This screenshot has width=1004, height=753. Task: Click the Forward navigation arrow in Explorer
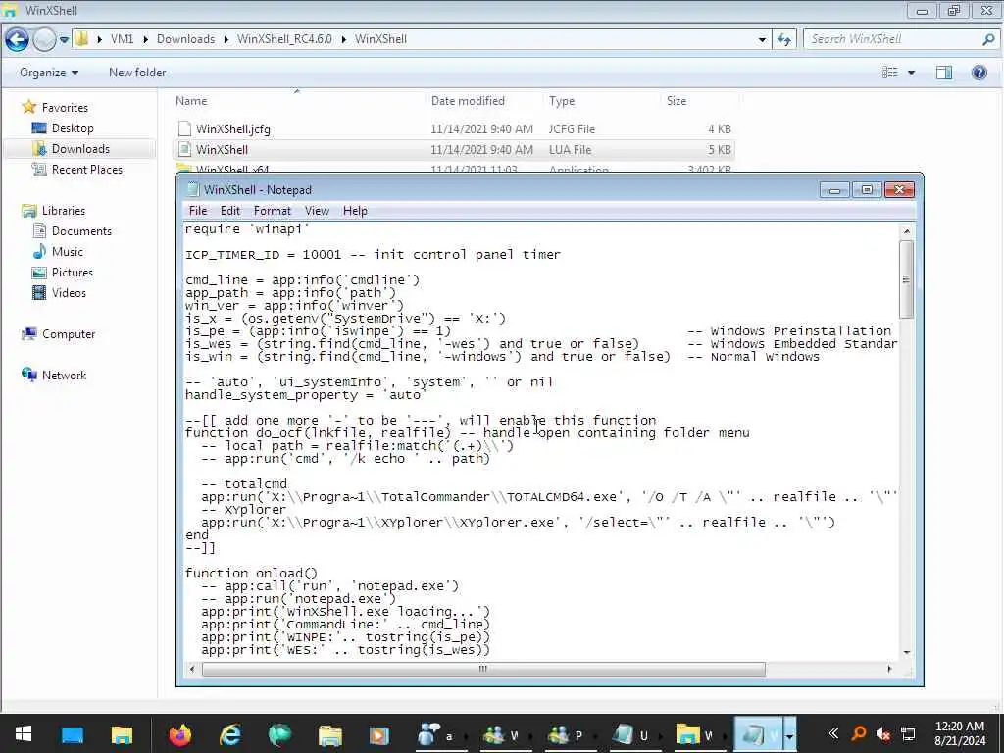click(x=44, y=39)
